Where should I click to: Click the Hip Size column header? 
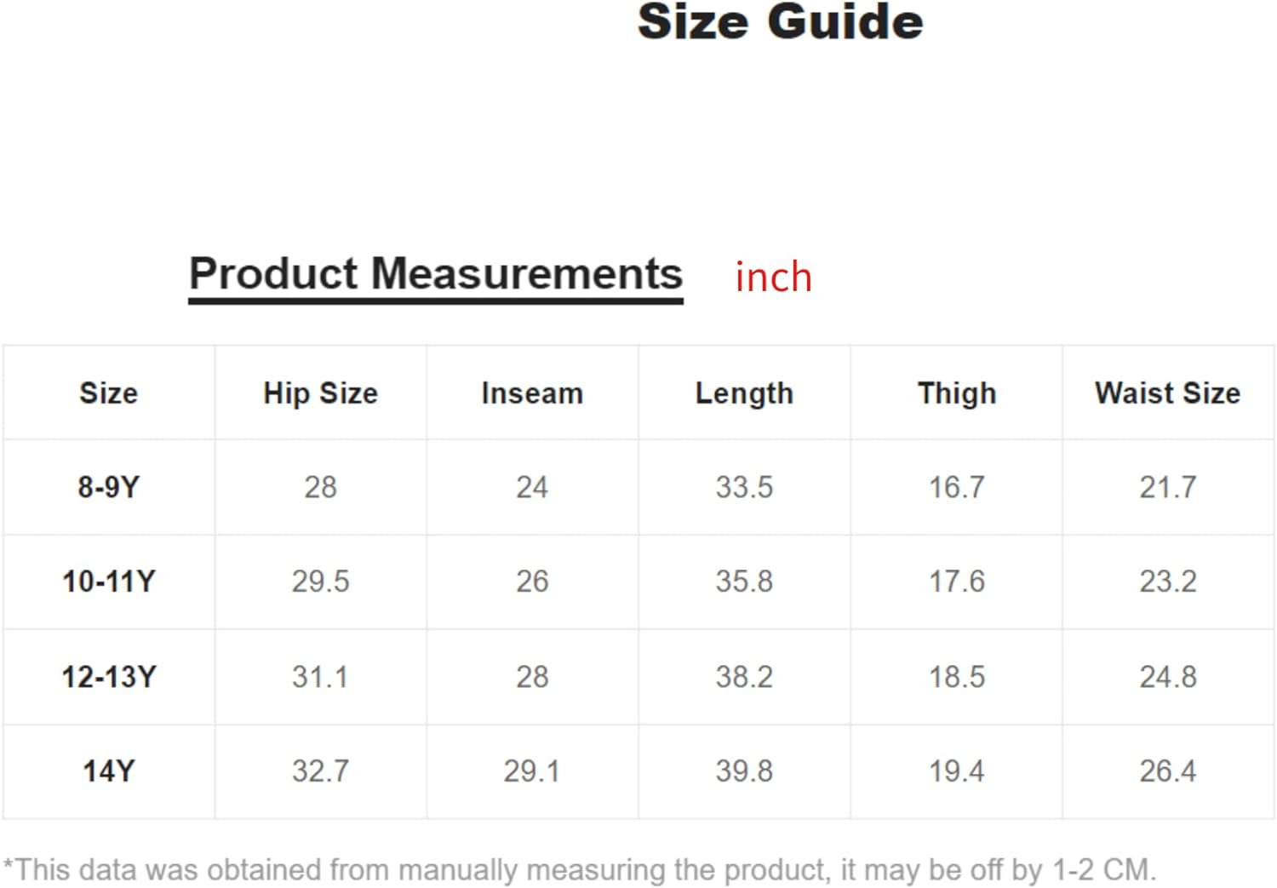320,393
